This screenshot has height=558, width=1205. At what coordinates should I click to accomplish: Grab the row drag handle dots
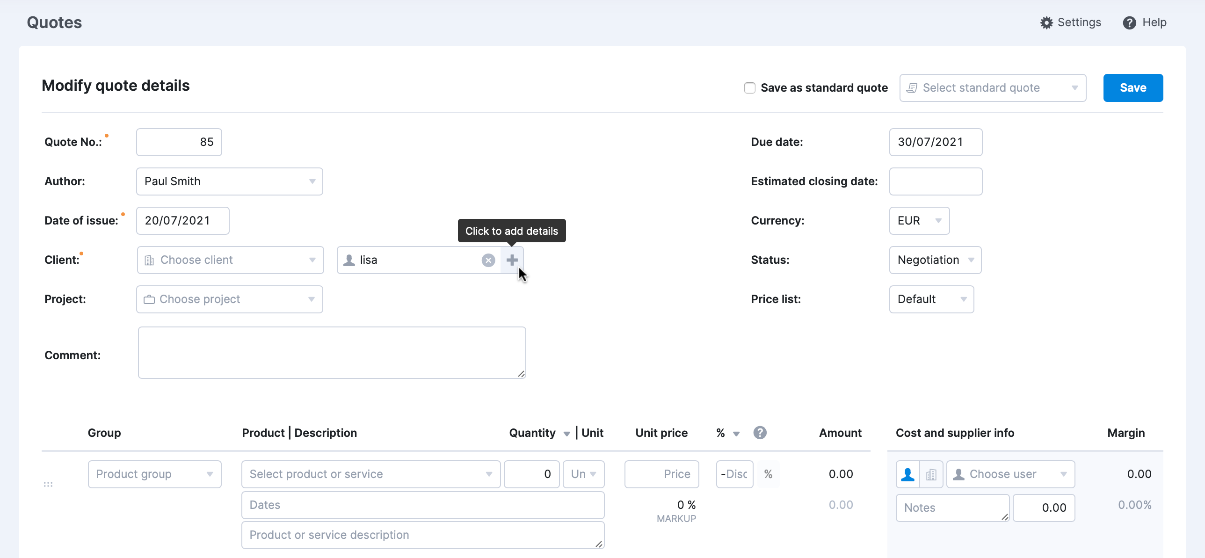48,484
